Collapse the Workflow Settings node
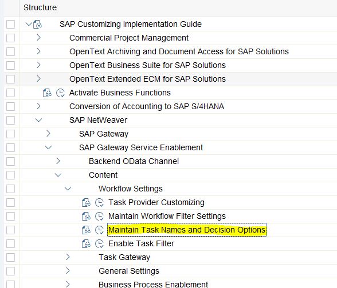 point(68,189)
